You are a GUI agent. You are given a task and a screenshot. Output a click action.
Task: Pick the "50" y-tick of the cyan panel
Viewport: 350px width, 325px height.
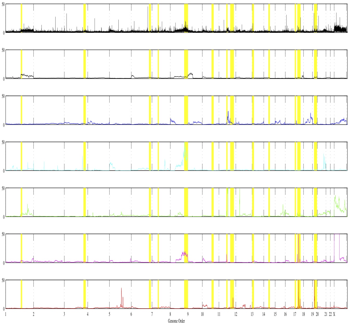coord(3,142)
